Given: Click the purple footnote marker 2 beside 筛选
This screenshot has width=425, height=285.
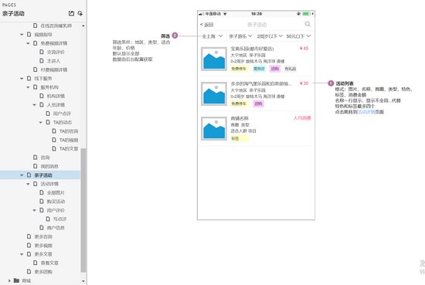Looking at the screenshot, I should pos(175,36).
